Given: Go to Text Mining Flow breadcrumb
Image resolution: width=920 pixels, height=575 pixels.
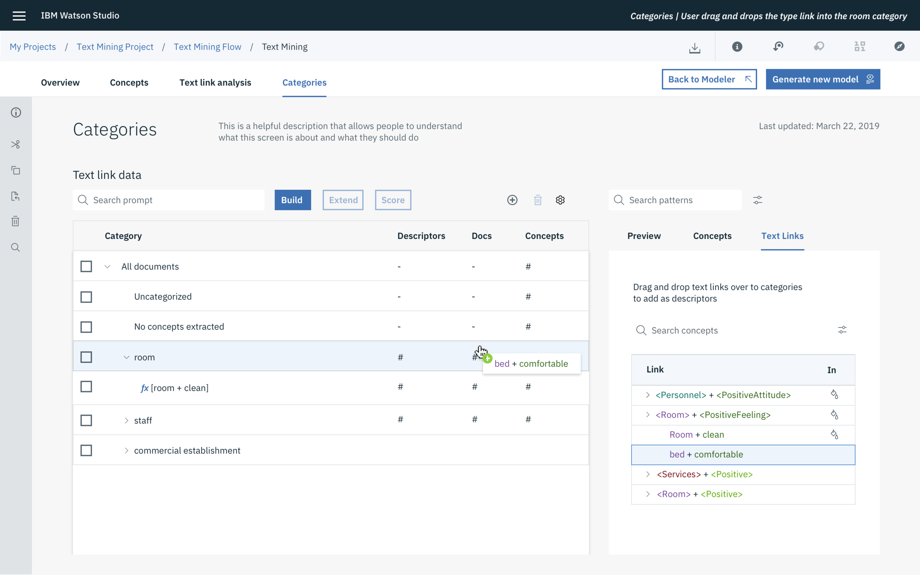Looking at the screenshot, I should (x=207, y=47).
